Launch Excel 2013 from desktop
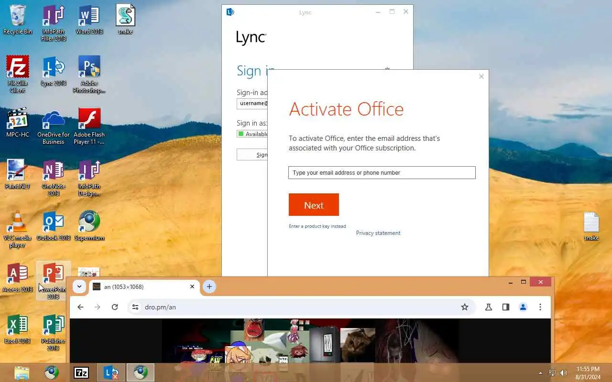 18,329
